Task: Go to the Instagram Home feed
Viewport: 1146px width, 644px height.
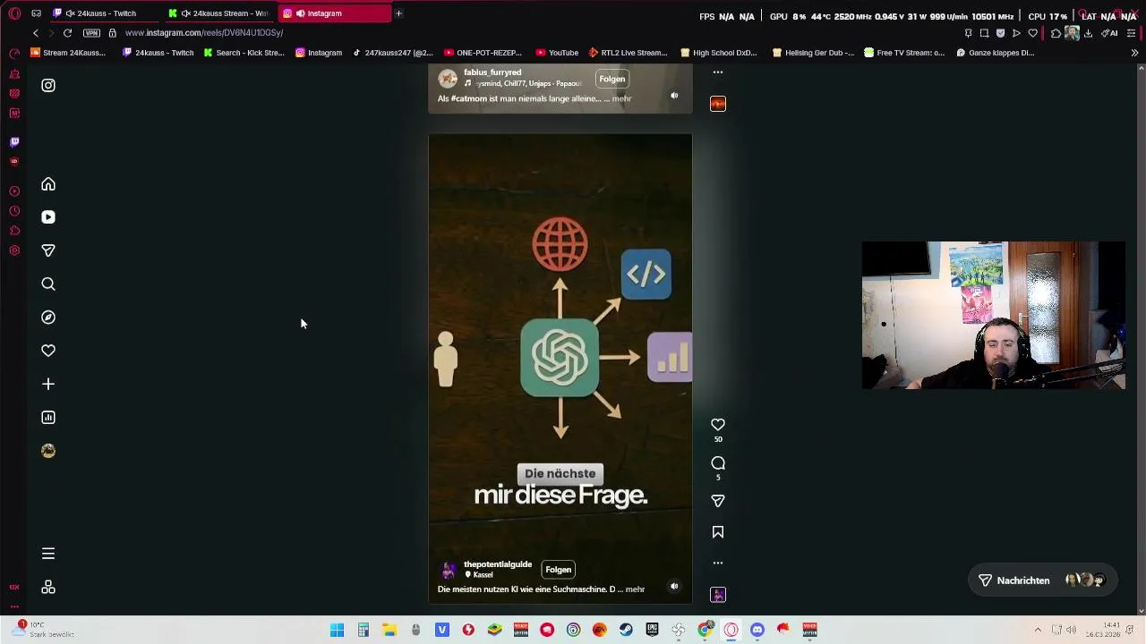Action: (48, 184)
